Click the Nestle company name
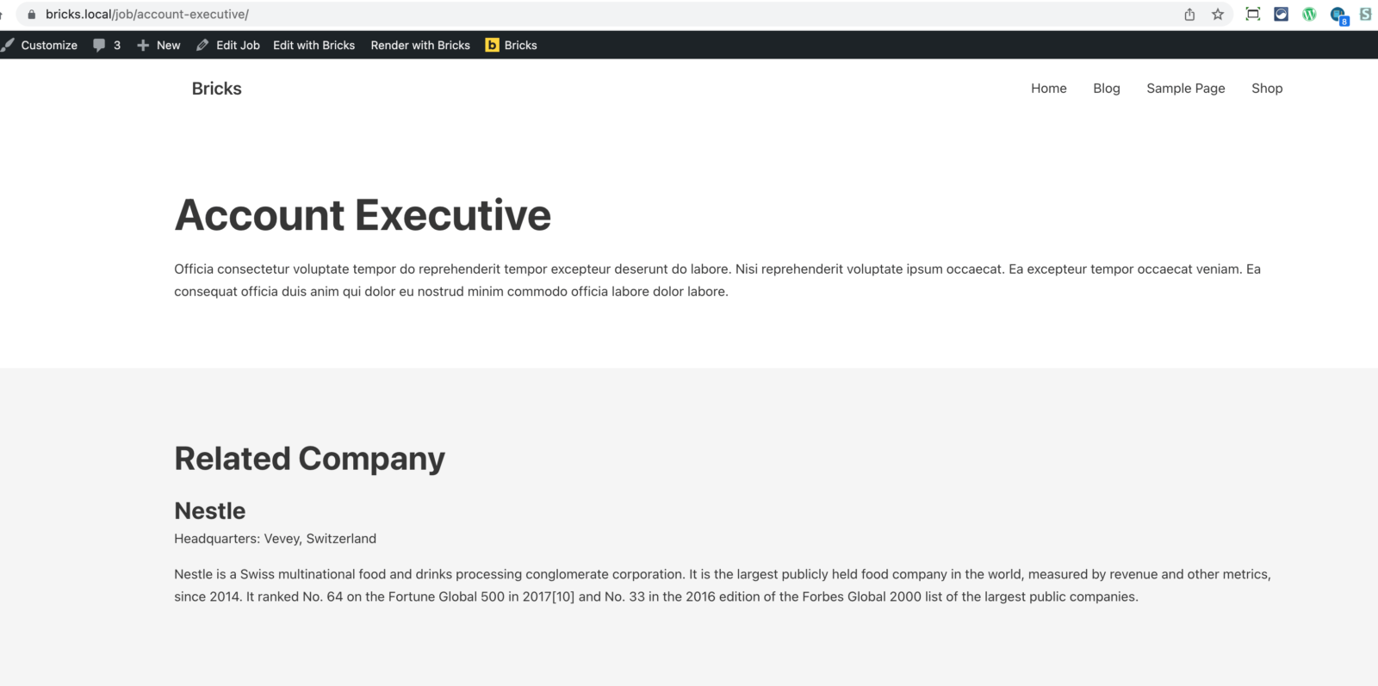The height and width of the screenshot is (686, 1378). pyautogui.click(x=210, y=510)
